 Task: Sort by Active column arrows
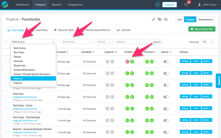pyautogui.click(x=170, y=52)
